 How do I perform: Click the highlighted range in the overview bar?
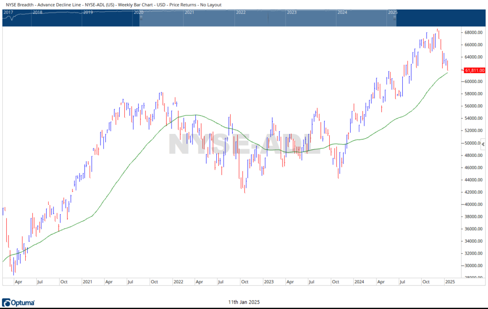click(x=267, y=18)
